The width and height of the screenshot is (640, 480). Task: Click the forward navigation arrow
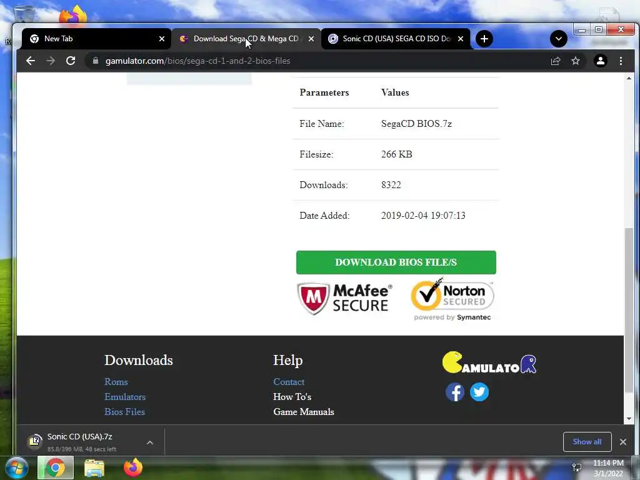[50, 61]
